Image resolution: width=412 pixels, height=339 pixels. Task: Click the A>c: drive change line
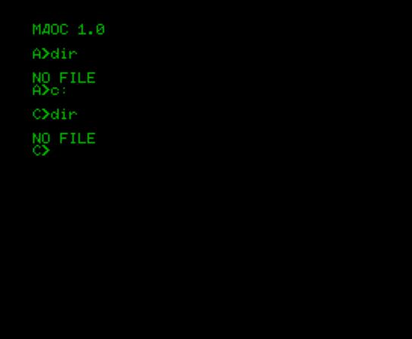(49, 91)
